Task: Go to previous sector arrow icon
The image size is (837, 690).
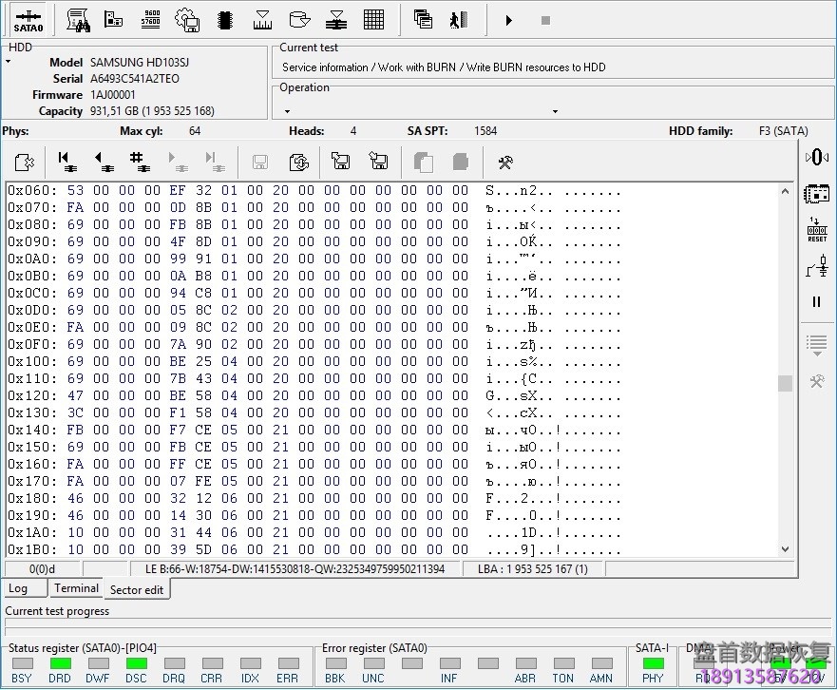Action: (104, 162)
